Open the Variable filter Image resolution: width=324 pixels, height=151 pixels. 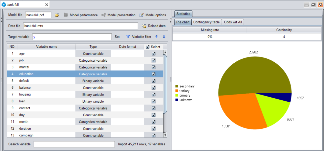(x=139, y=37)
